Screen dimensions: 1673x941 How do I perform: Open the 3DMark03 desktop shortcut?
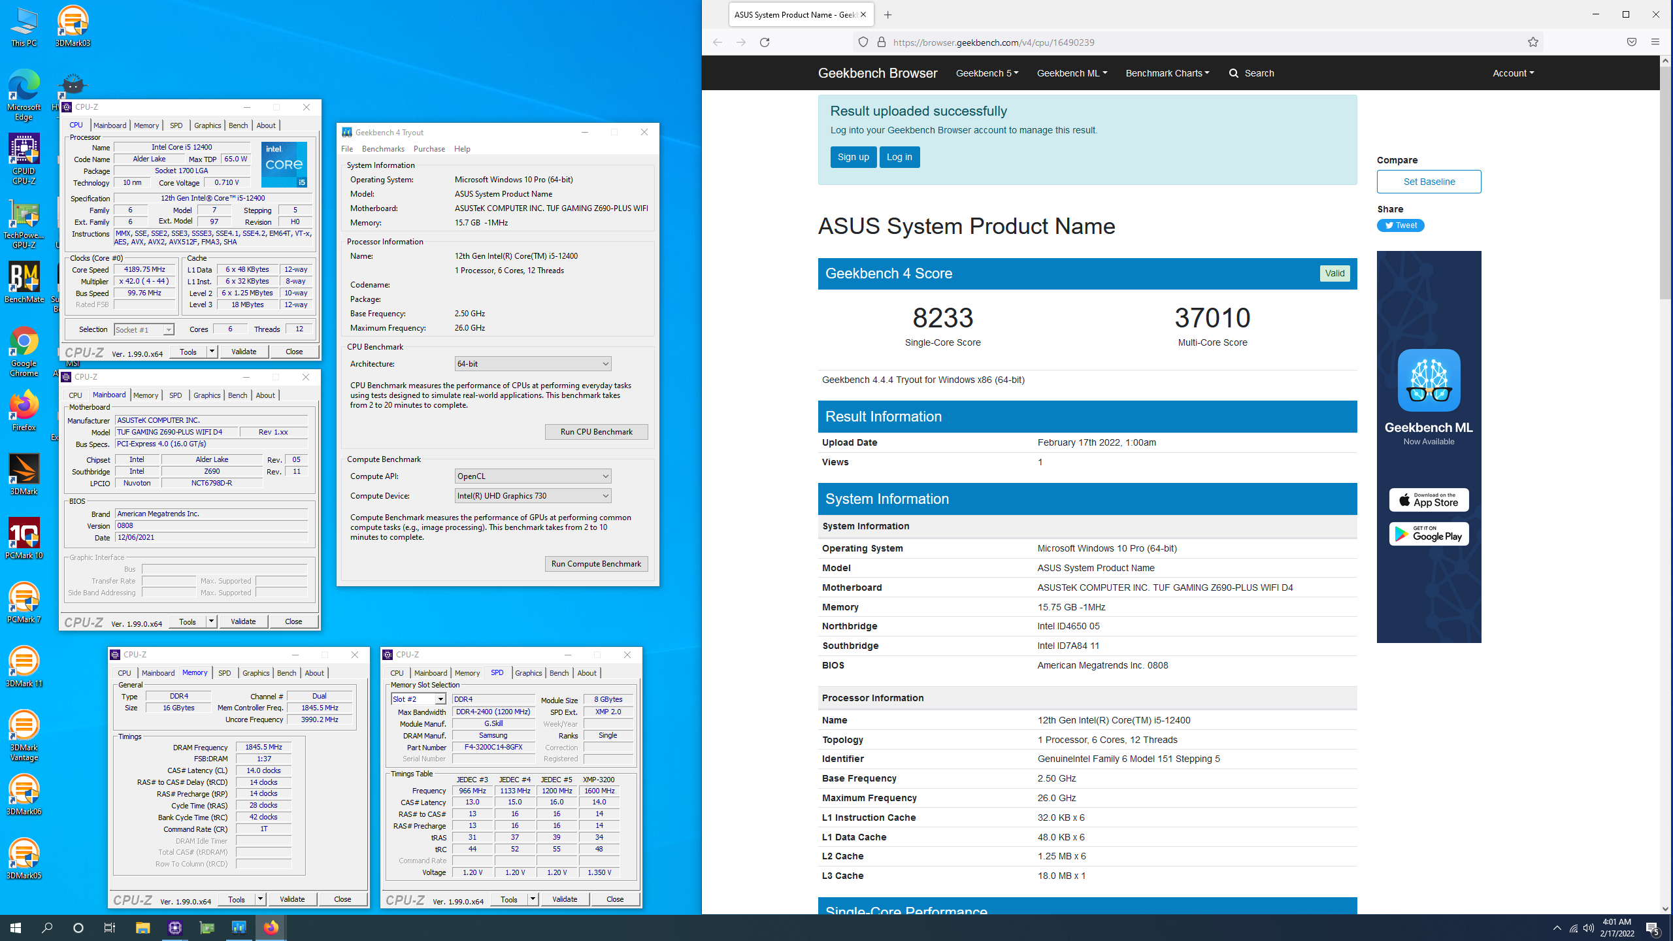pos(73,26)
